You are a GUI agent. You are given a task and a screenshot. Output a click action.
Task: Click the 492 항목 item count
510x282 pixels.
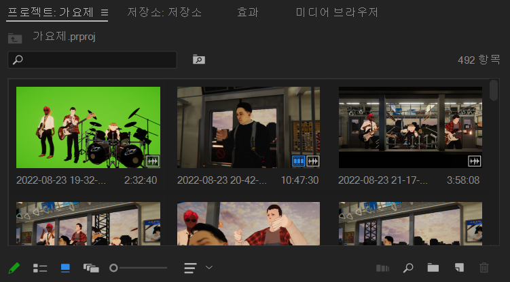479,60
